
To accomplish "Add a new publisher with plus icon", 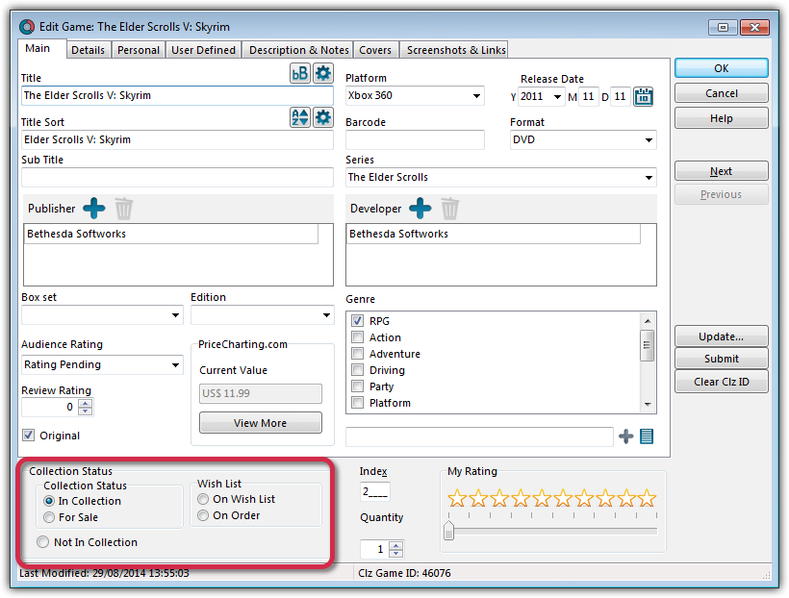I will (94, 209).
